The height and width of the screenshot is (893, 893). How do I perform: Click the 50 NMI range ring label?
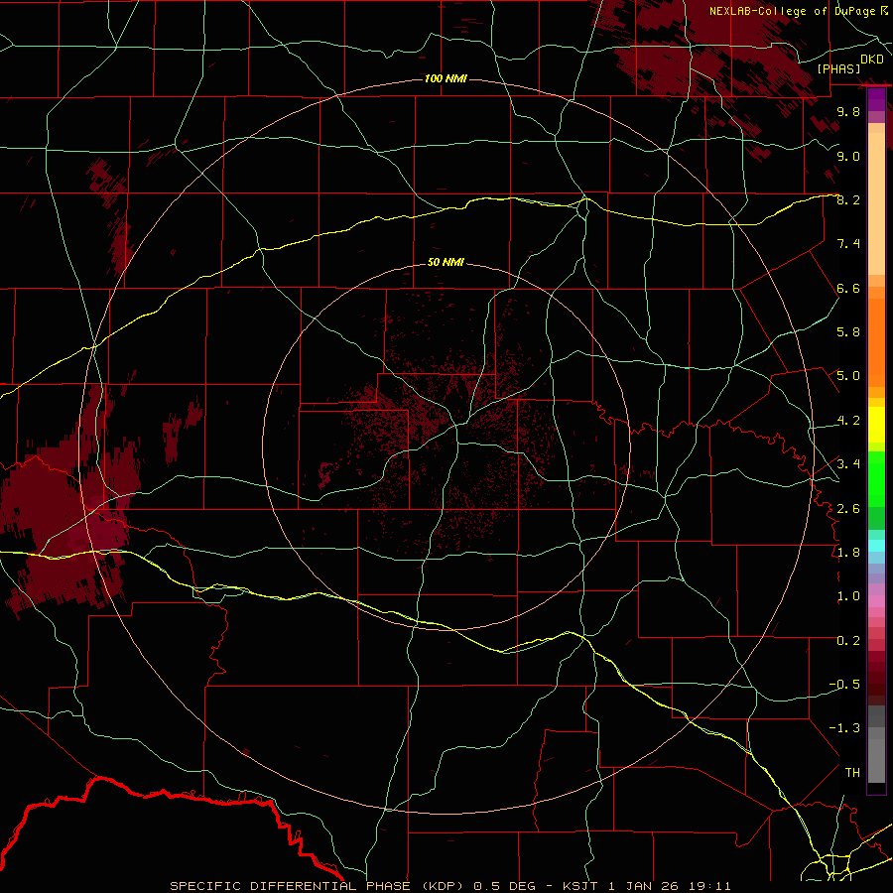(446, 262)
